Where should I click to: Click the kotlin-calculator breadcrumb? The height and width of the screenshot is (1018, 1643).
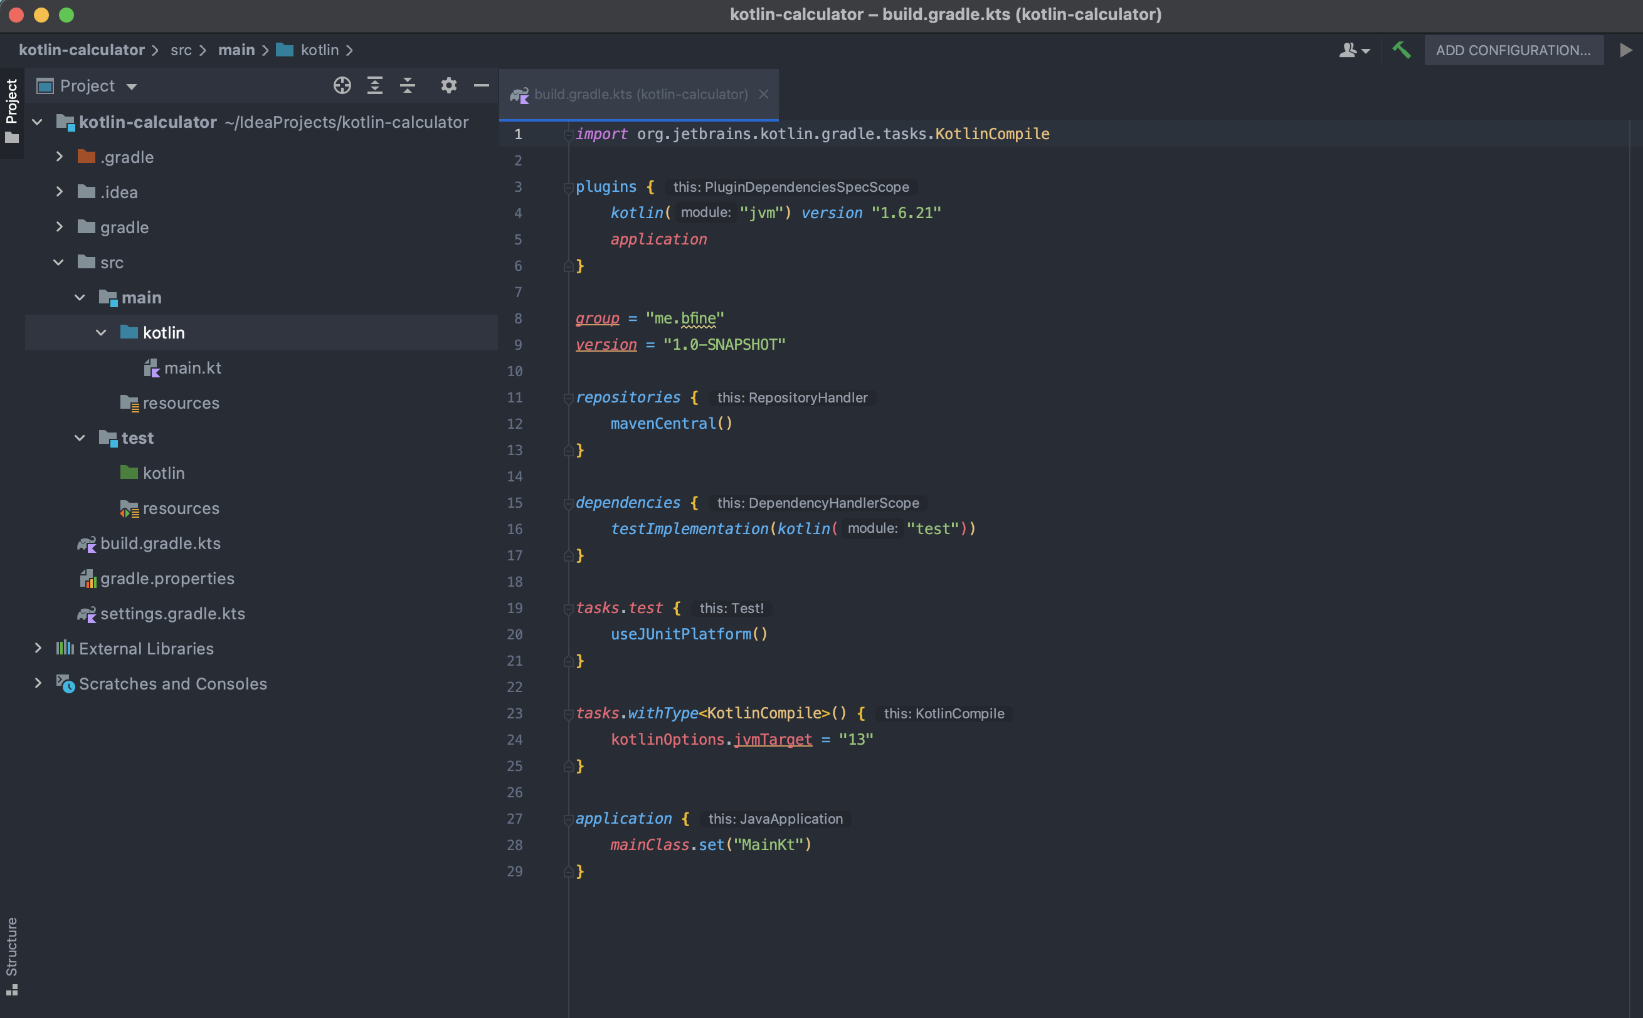point(82,50)
